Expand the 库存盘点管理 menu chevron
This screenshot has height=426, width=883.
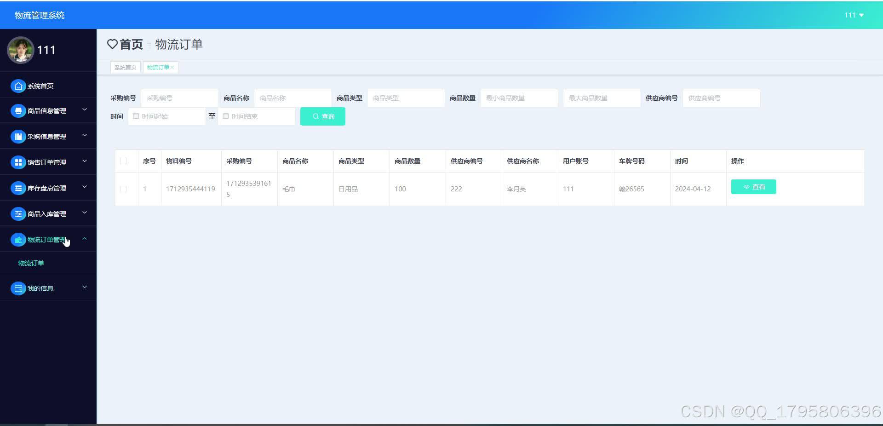[x=85, y=187]
